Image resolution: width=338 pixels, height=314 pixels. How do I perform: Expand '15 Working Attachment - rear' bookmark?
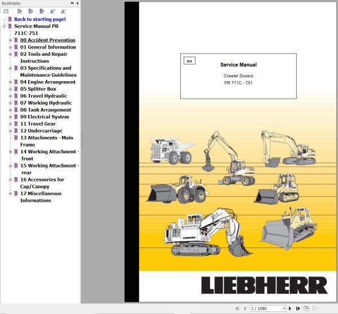pos(10,166)
